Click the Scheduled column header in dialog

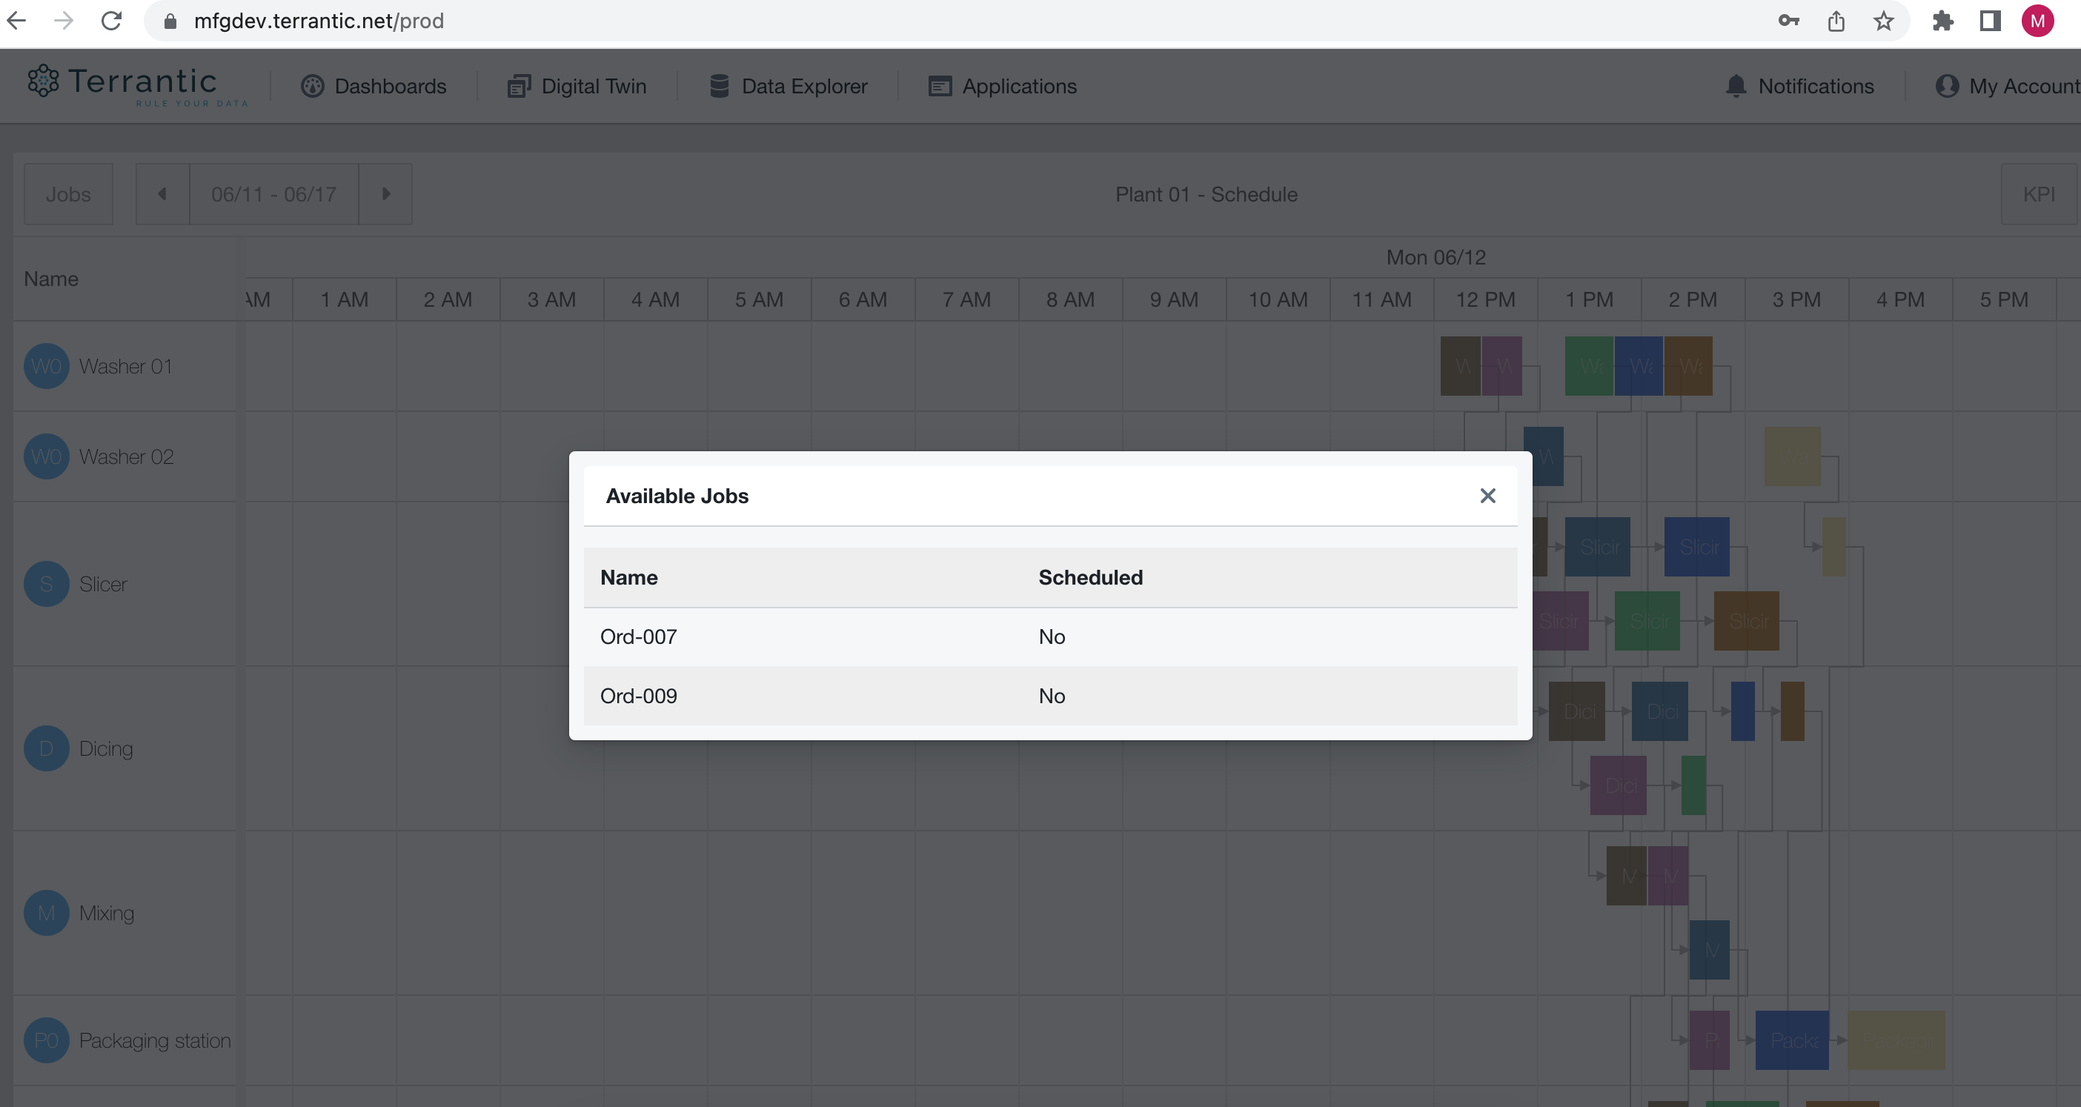coord(1089,577)
